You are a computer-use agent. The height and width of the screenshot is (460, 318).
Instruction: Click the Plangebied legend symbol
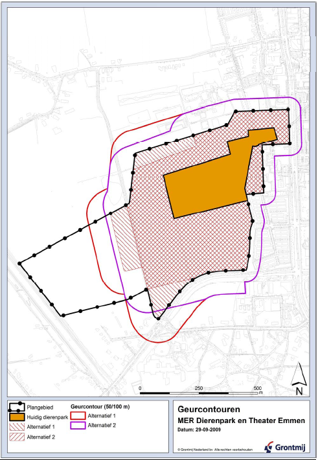pyautogui.click(x=17, y=407)
